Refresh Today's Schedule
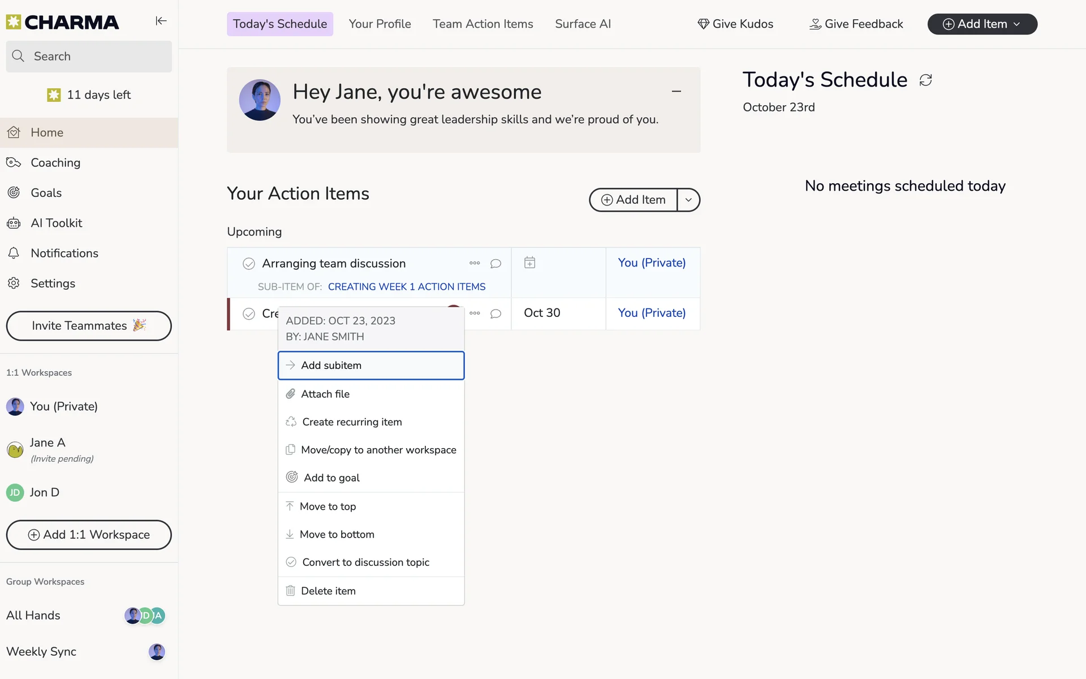Image resolution: width=1086 pixels, height=679 pixels. pos(925,80)
